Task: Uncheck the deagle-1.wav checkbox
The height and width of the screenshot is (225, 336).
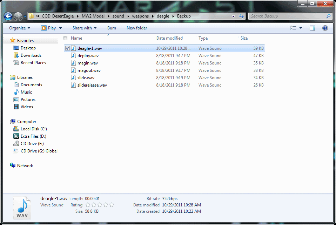Action: pos(67,48)
